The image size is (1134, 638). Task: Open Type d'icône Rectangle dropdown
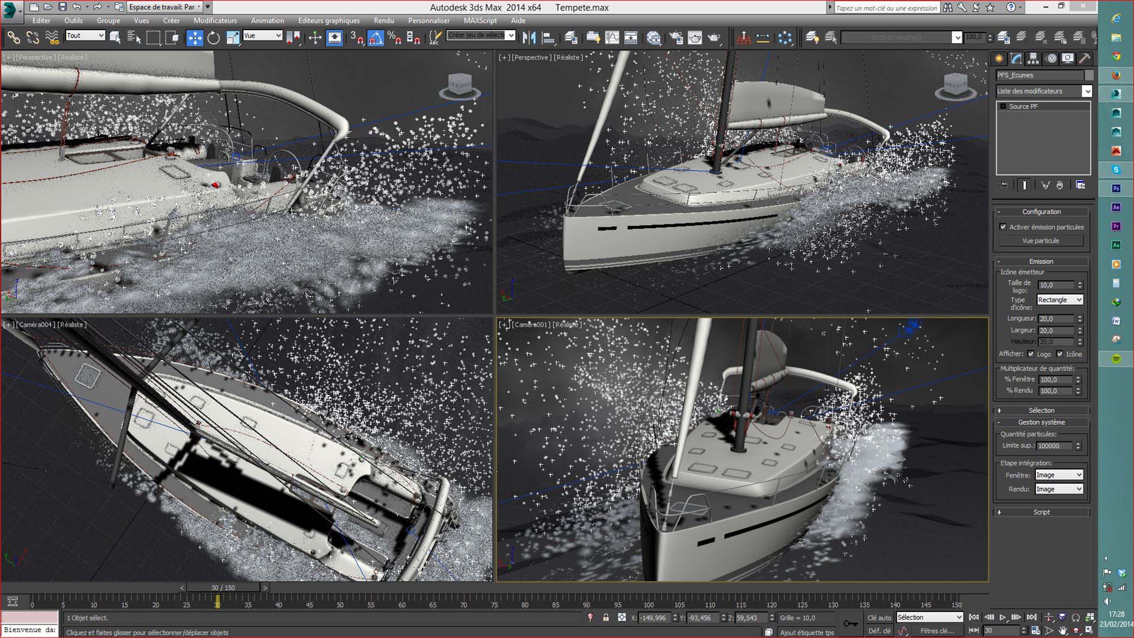pos(1060,300)
